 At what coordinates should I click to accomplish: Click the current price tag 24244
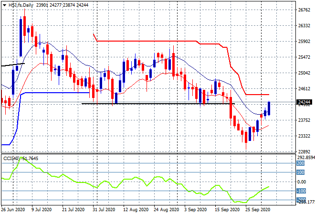coord(304,102)
